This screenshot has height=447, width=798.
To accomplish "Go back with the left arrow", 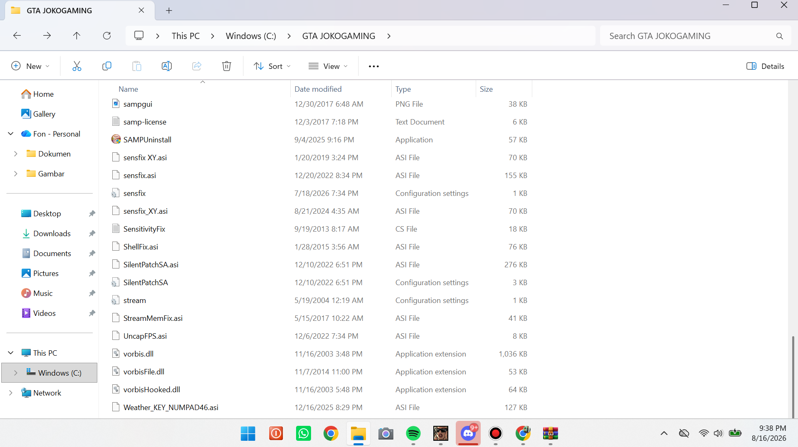I will (x=17, y=36).
